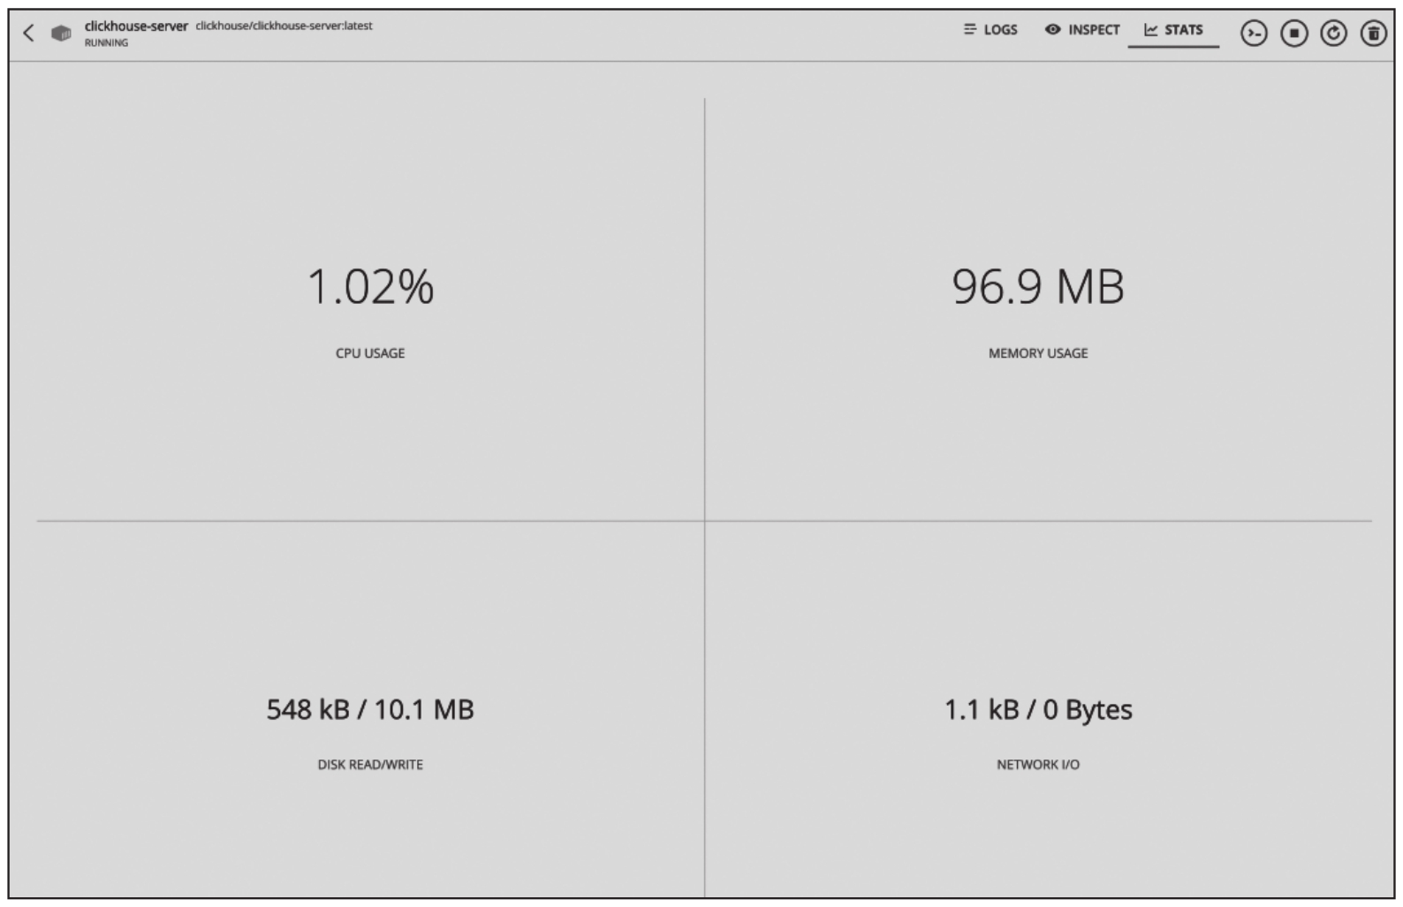
Task: Click the RUNNING status label
Action: coord(106,42)
